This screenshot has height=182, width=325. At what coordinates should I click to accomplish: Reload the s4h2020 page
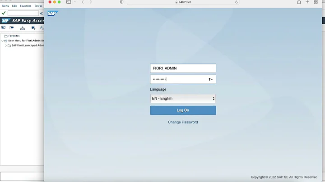[236, 2]
